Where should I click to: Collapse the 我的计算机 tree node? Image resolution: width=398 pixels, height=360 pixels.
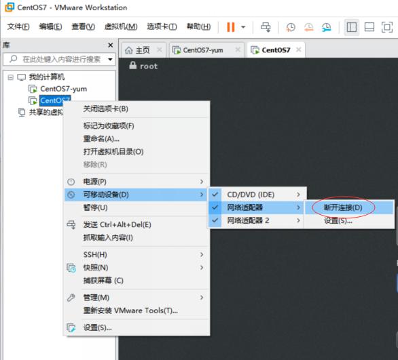point(10,77)
